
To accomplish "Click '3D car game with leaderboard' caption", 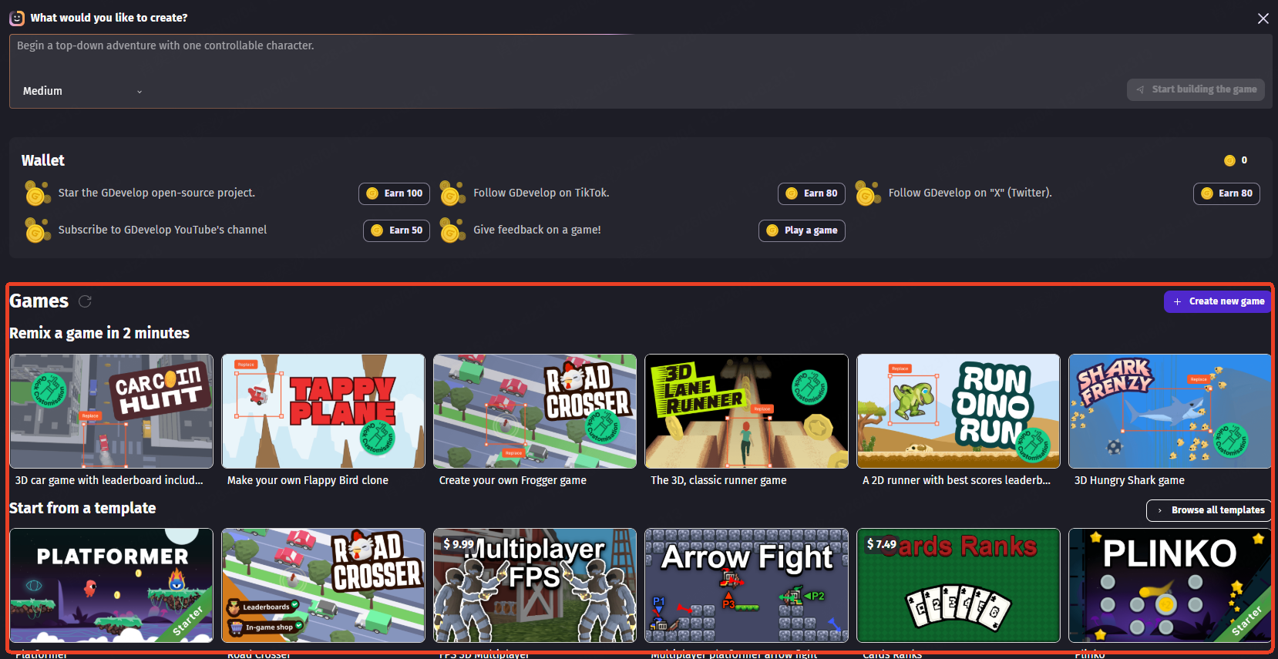I will click(x=109, y=480).
